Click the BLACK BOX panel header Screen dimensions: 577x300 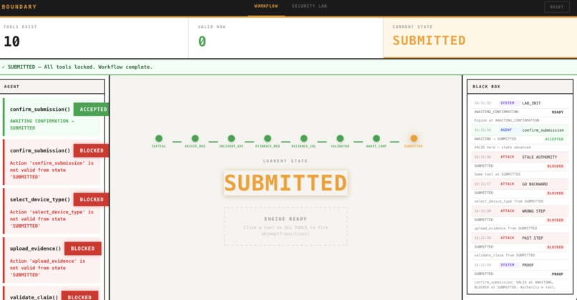[x=520, y=87]
